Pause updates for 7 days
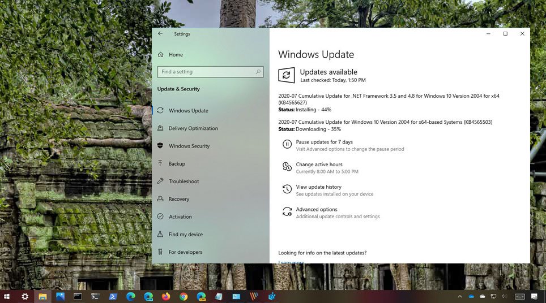 (x=324, y=142)
